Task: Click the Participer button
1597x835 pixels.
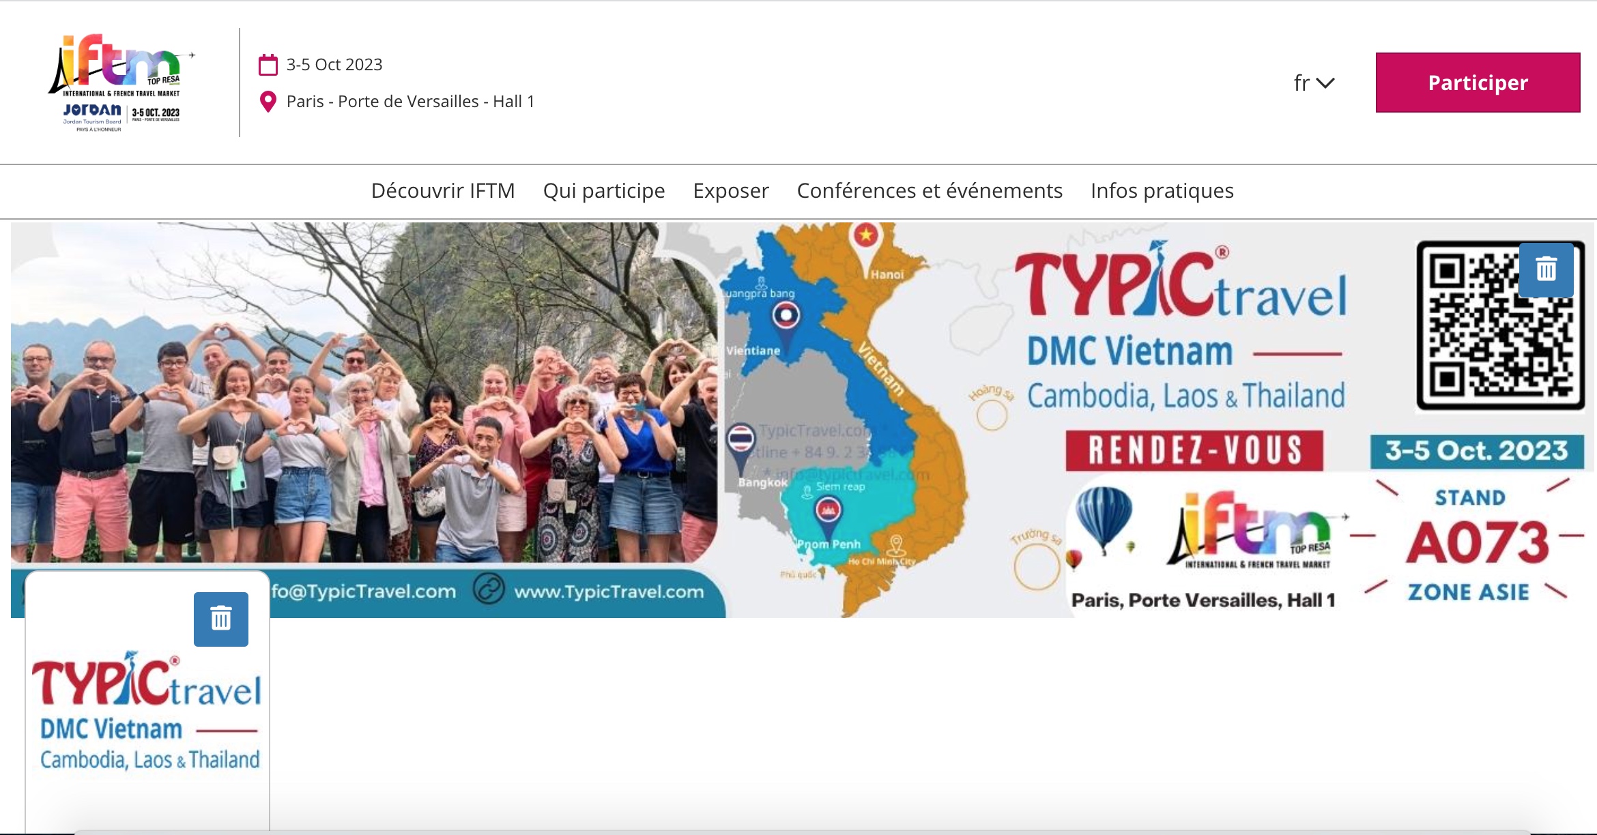Action: [x=1478, y=83]
